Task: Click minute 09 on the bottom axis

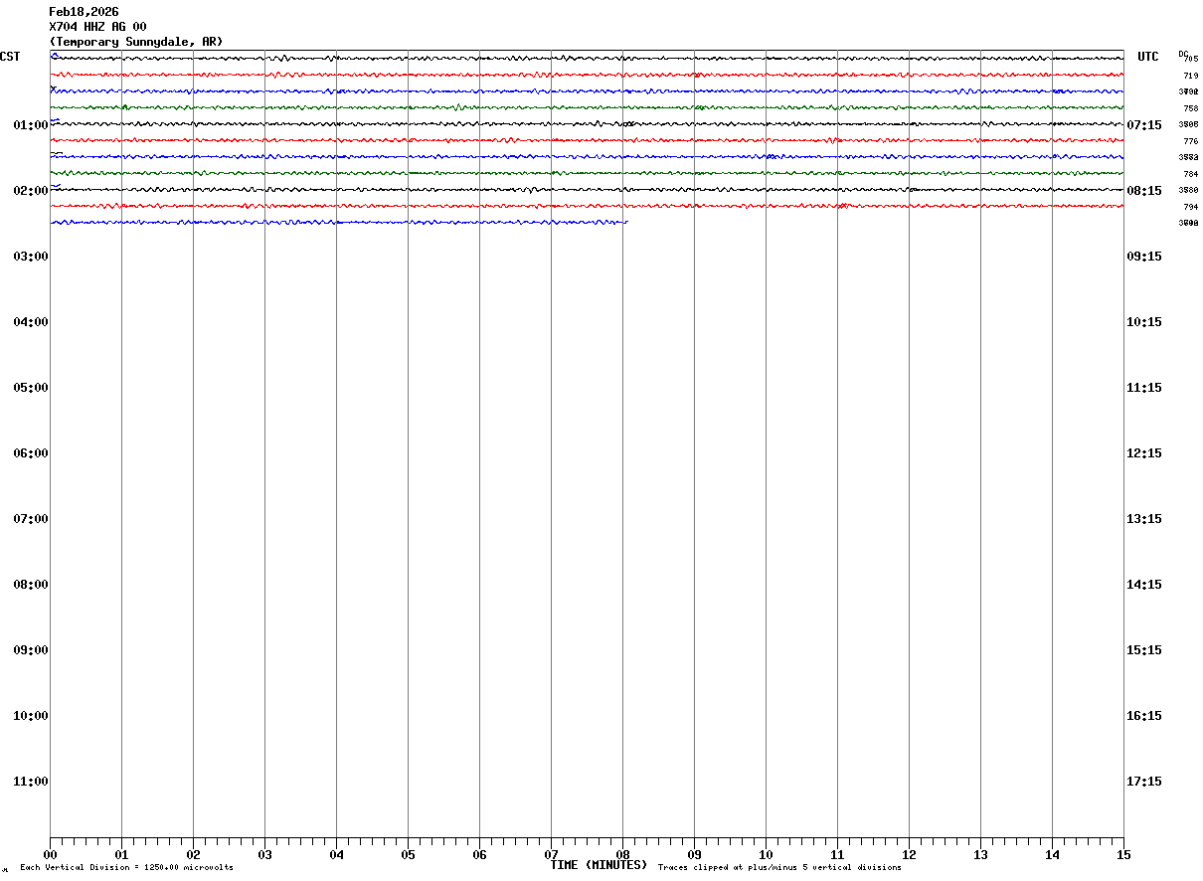Action: point(694,854)
